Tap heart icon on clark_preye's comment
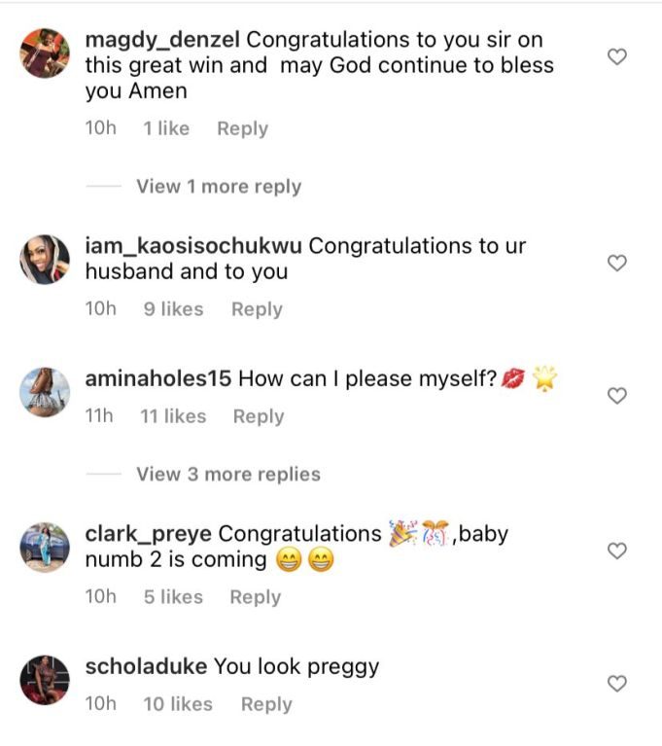The image size is (662, 746). [x=616, y=551]
